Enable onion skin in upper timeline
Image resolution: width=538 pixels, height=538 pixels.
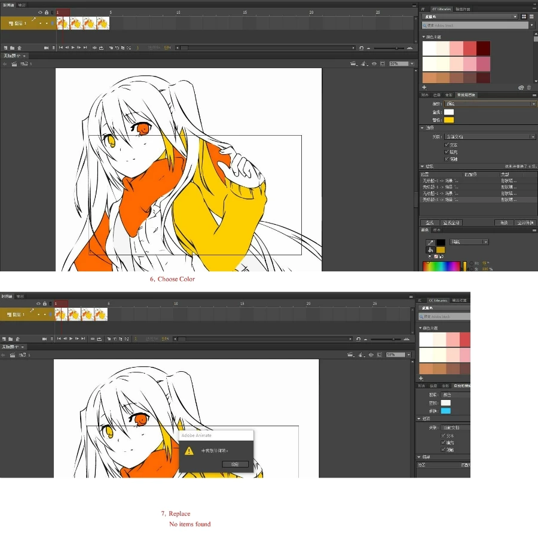[x=111, y=48]
